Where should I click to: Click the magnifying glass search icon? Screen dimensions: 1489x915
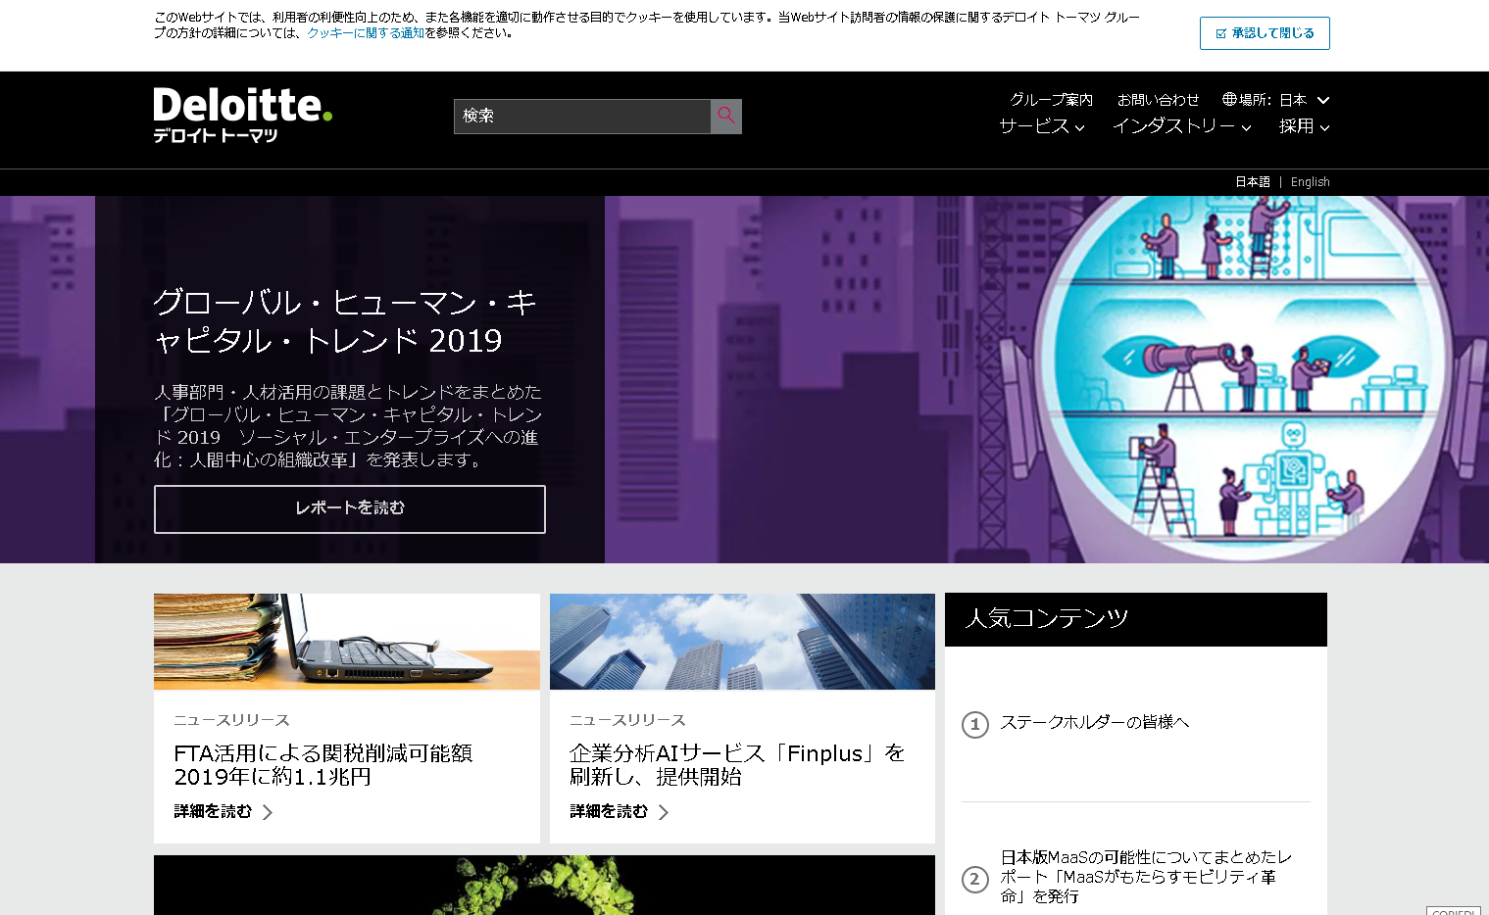[725, 116]
